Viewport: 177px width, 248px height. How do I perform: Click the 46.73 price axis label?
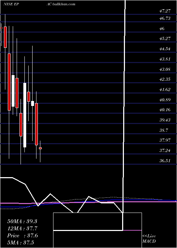click(165, 18)
